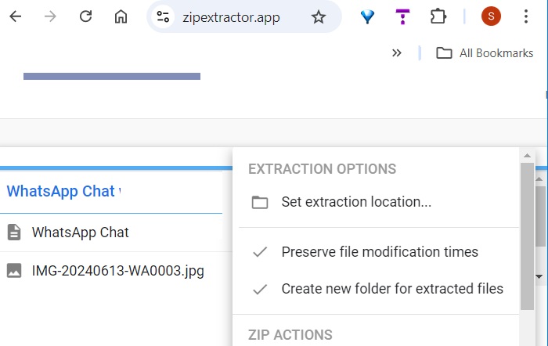The image size is (548, 346).
Task: Open the Chrome three-dot menu
Action: [x=526, y=16]
